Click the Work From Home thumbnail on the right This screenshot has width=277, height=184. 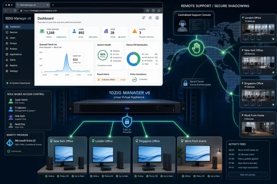258,128
